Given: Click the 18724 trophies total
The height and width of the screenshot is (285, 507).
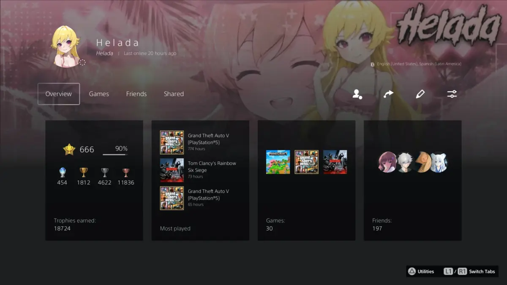Looking at the screenshot, I should tap(62, 228).
